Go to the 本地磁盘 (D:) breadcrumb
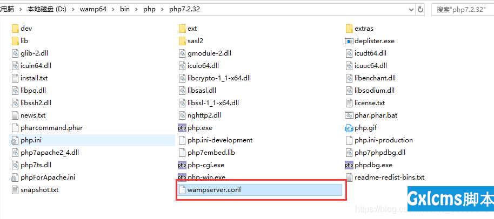Viewport: 494px width, 219px height. [47, 9]
